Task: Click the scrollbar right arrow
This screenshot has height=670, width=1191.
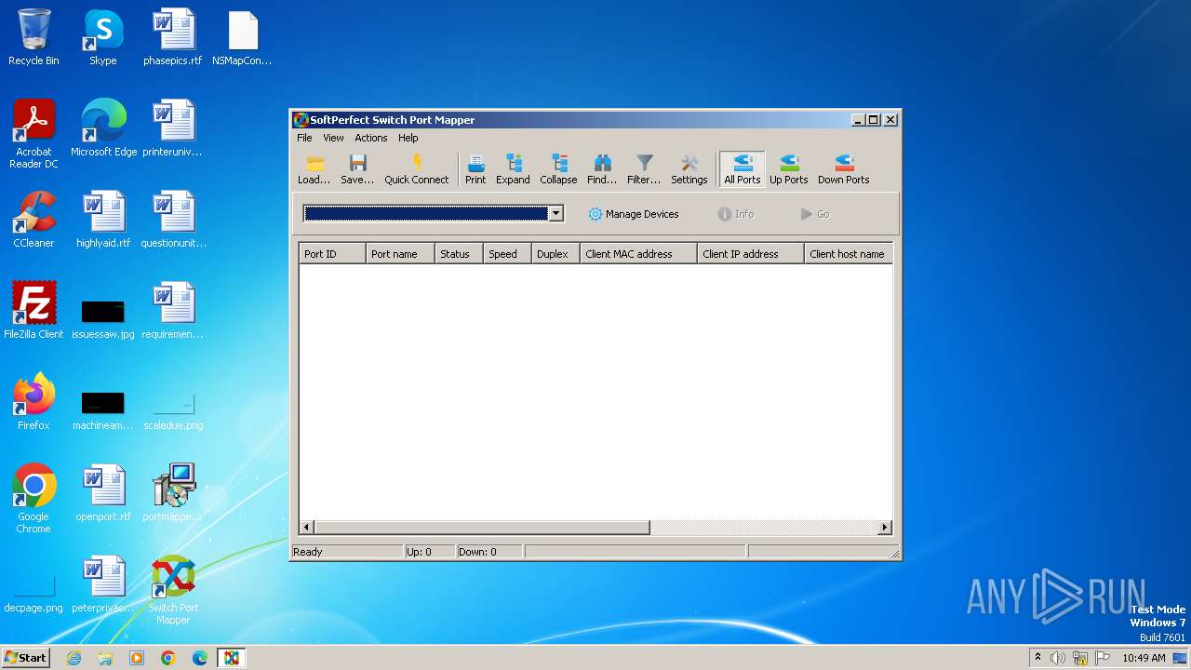Action: pos(885,528)
